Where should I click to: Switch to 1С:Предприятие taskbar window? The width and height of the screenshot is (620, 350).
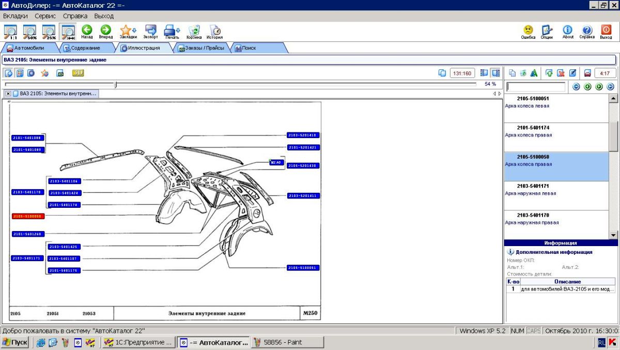point(138,342)
